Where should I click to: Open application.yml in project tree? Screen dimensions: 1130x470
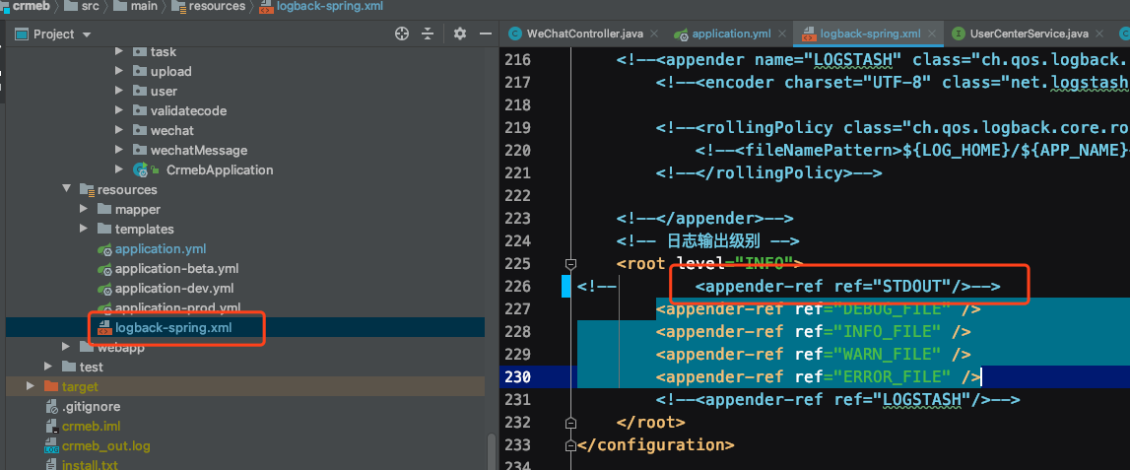click(161, 248)
